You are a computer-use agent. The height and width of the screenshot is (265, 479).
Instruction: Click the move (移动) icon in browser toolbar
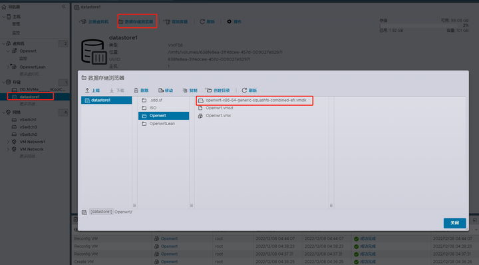click(x=161, y=90)
